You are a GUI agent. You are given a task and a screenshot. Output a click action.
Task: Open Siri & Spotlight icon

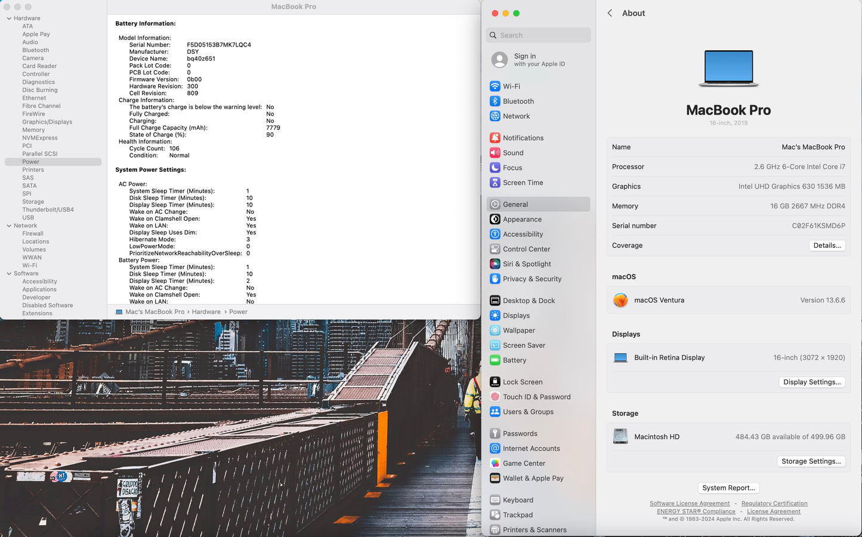495,264
